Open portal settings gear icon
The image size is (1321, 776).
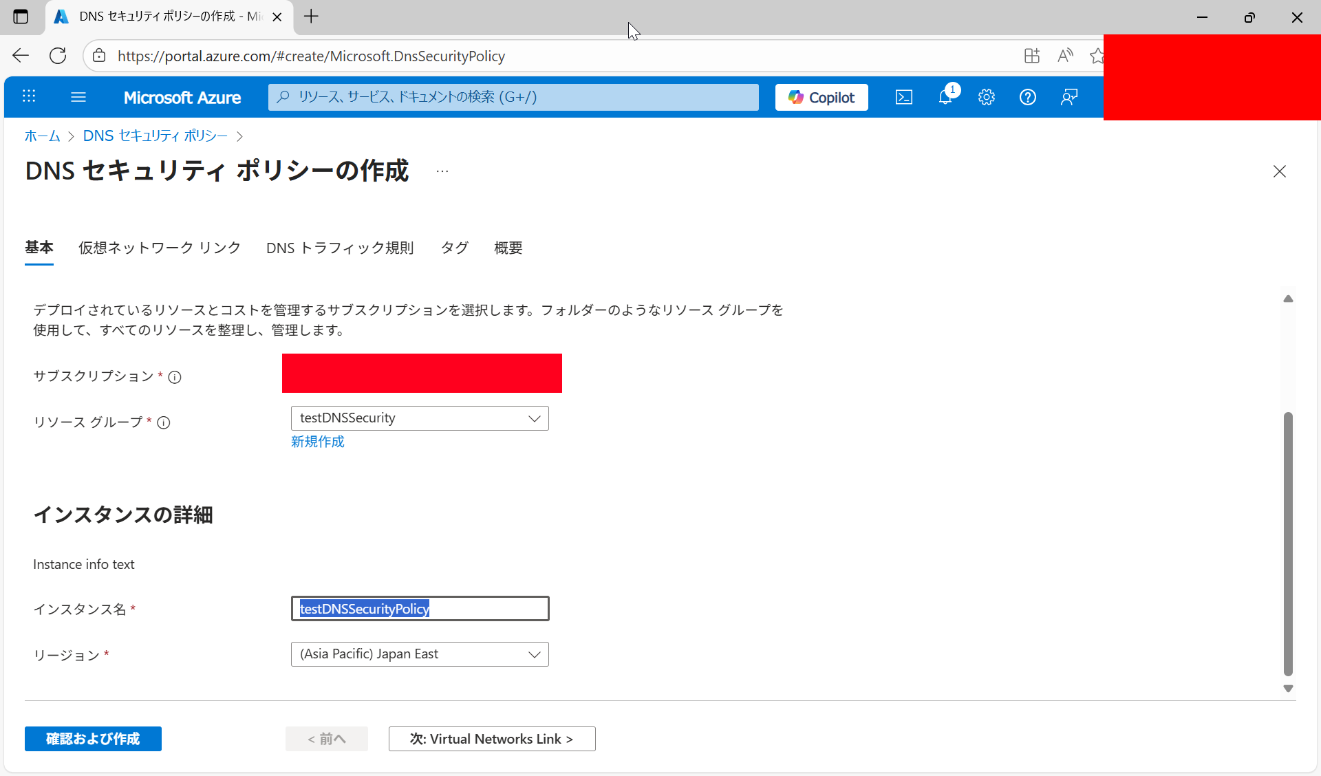pos(987,98)
